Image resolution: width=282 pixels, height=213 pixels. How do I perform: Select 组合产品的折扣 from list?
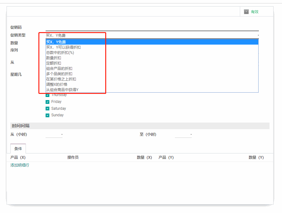59,69
